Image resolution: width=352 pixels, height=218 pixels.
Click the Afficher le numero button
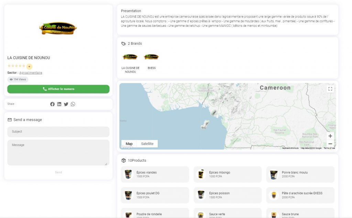58,89
